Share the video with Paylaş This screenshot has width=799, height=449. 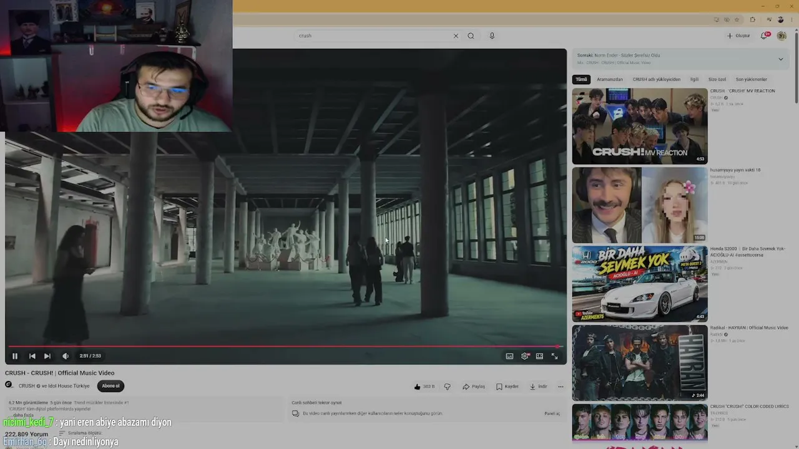tap(474, 387)
